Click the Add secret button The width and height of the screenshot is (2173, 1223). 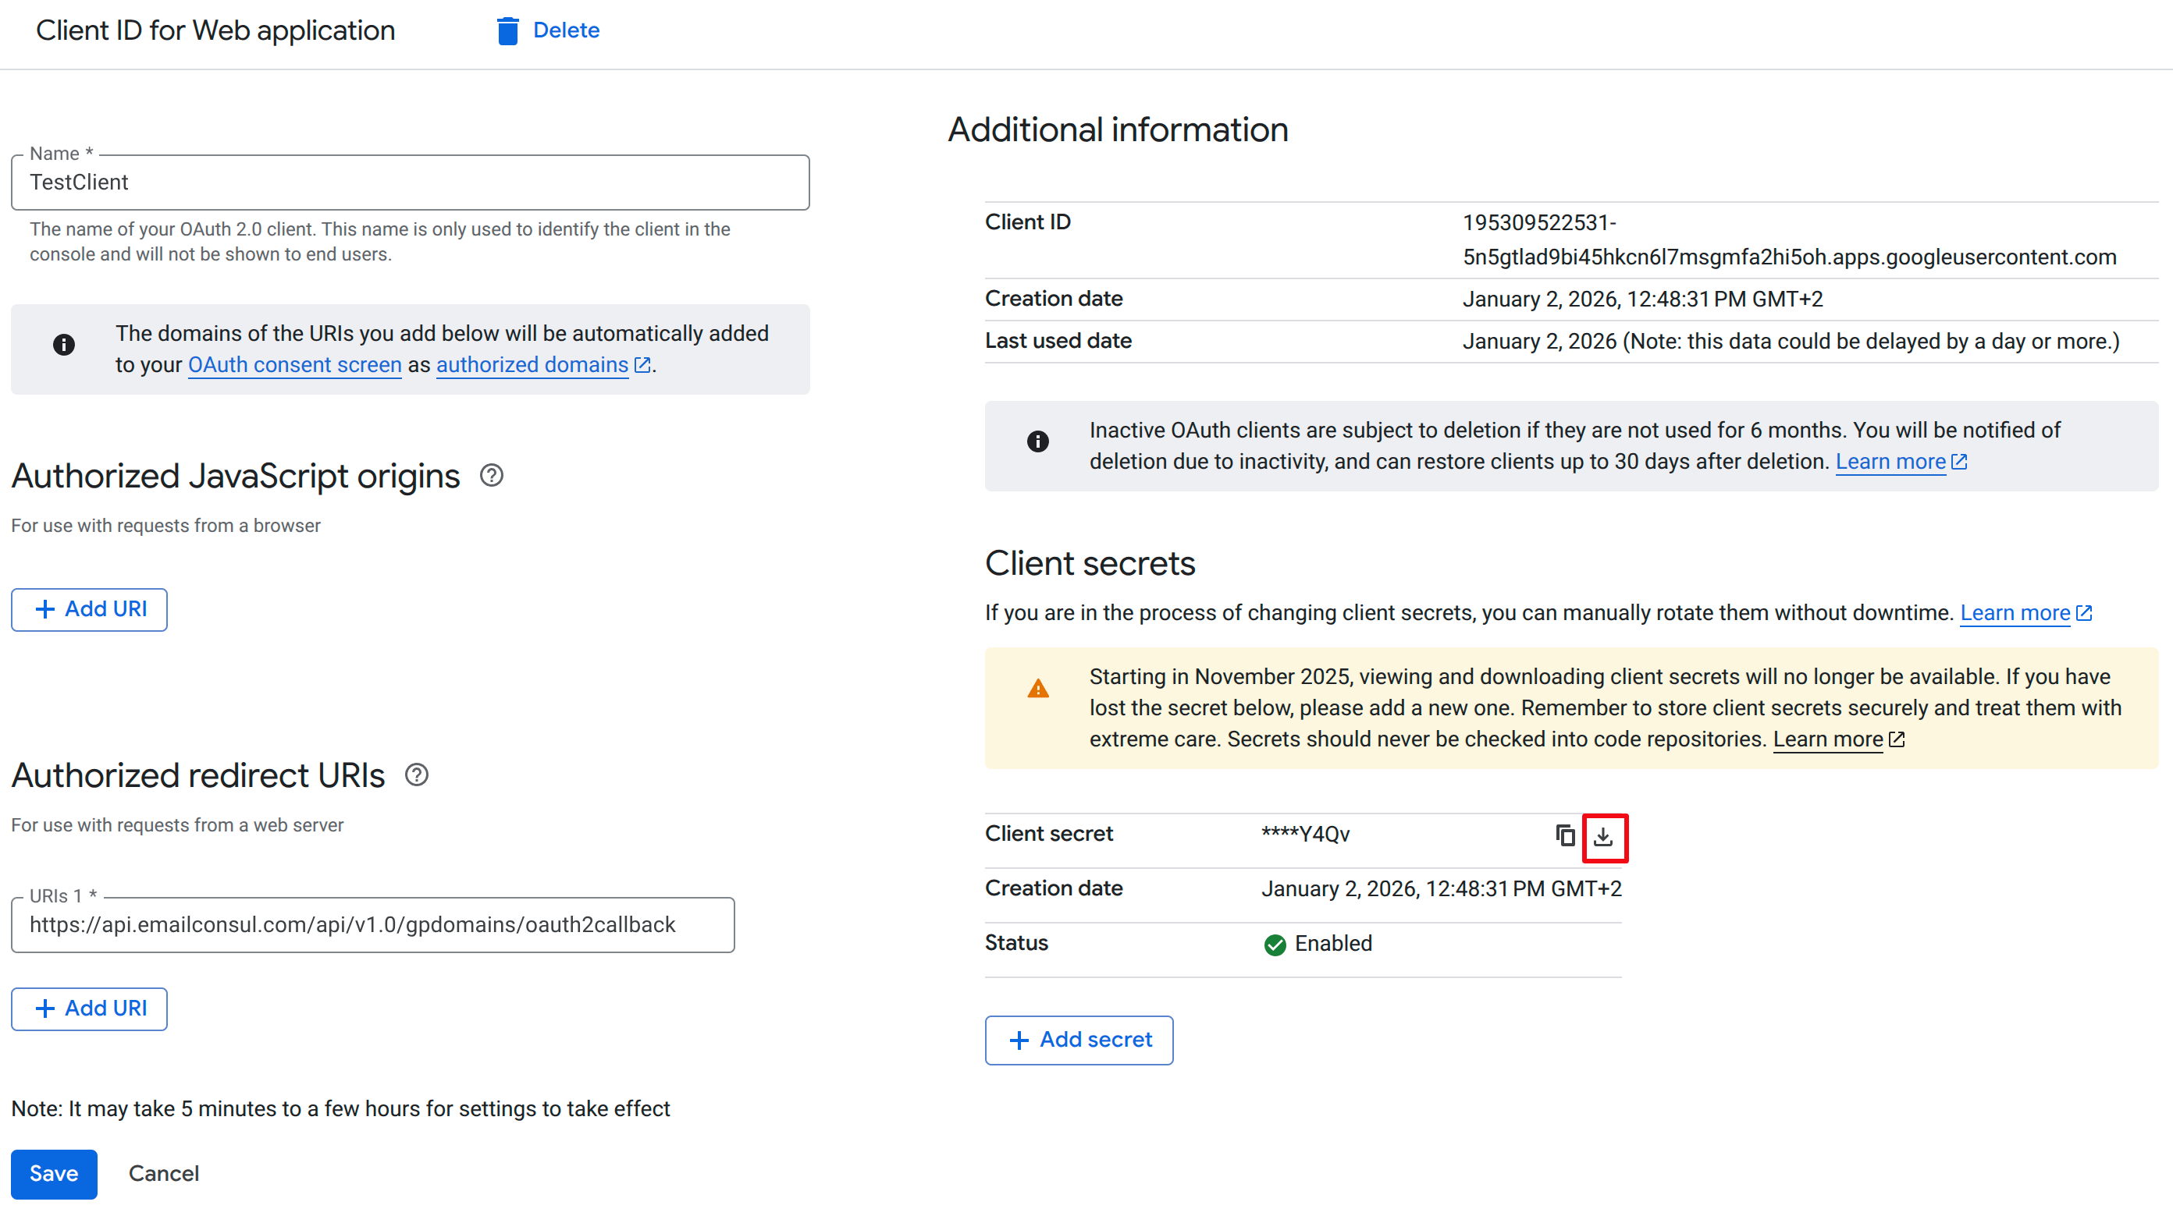coord(1079,1039)
